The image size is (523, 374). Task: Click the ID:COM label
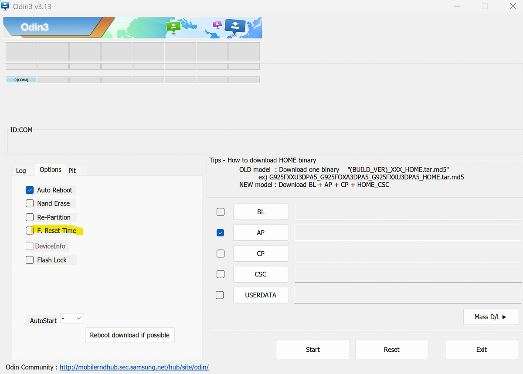tap(21, 130)
